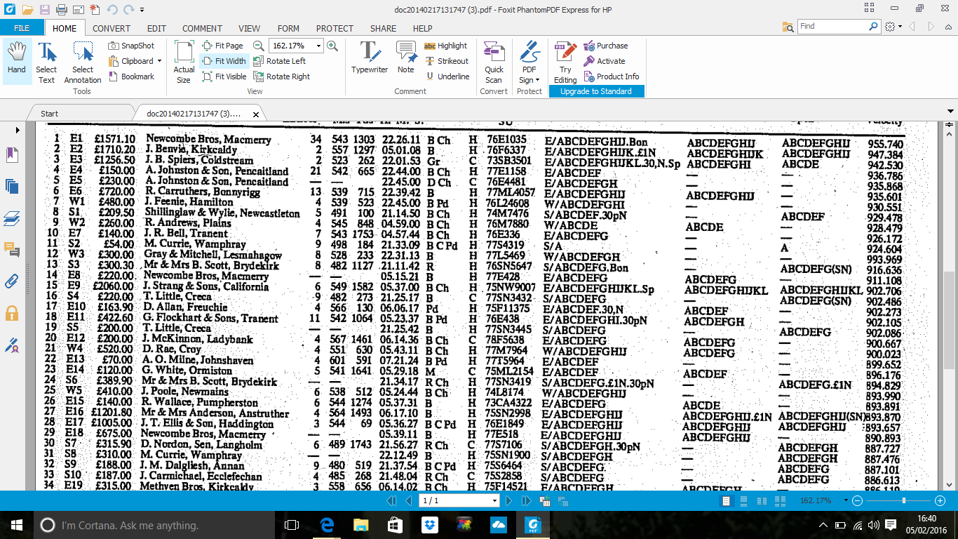Switch to the EDIT tab
This screenshot has width=958, height=539.
(156, 28)
